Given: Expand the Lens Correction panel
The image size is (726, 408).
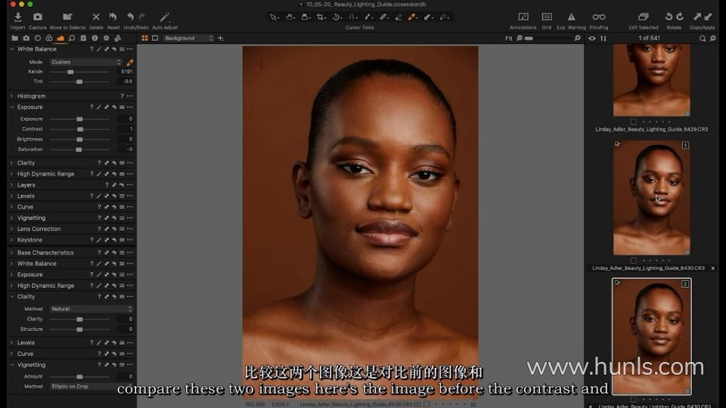Looking at the screenshot, I should point(12,229).
